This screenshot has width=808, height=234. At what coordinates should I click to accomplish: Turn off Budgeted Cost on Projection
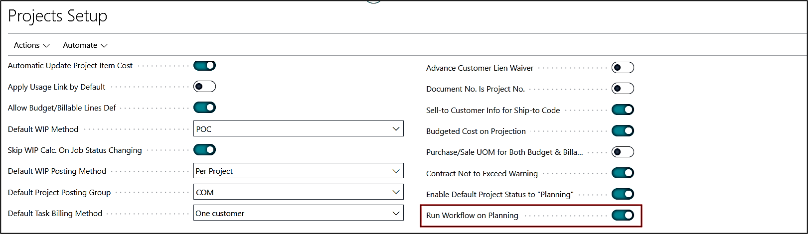coord(623,131)
